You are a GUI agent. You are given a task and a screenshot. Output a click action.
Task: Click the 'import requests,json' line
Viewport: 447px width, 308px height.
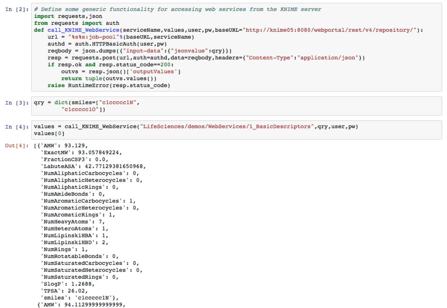(68, 16)
